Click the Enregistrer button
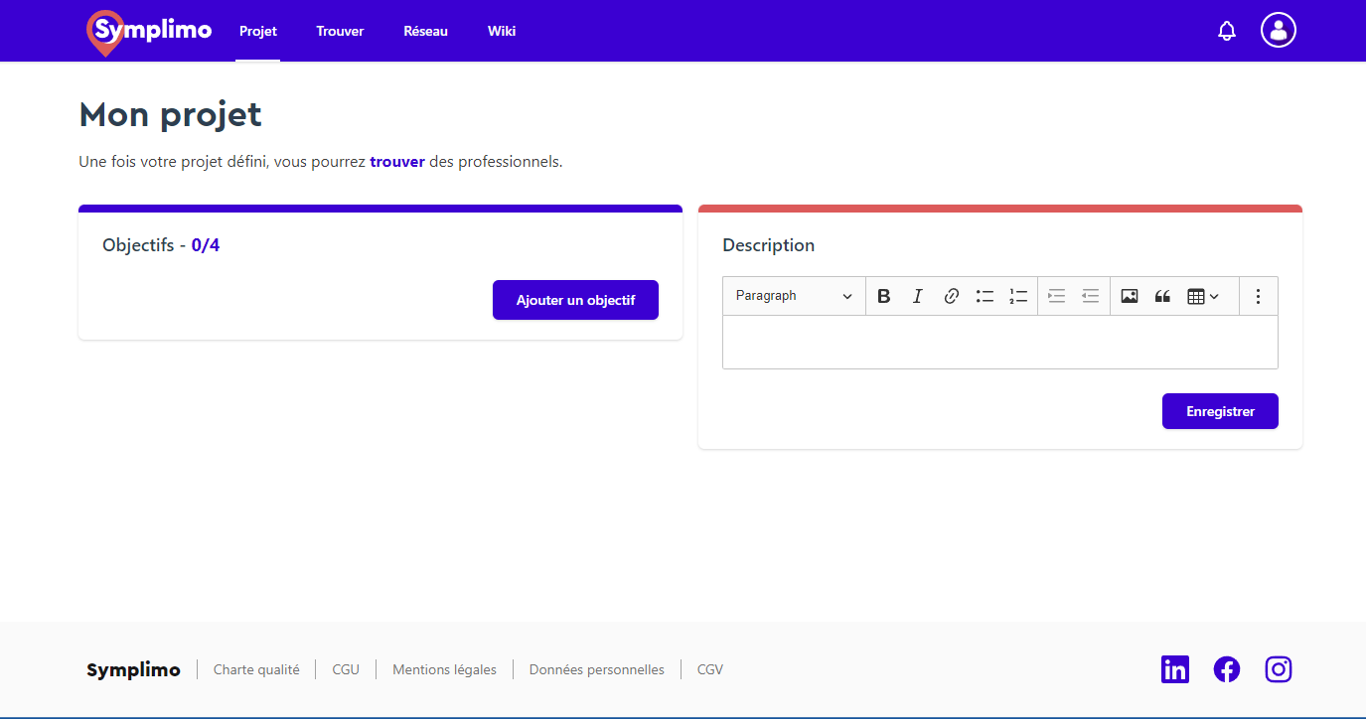This screenshot has width=1366, height=719. pos(1220,411)
